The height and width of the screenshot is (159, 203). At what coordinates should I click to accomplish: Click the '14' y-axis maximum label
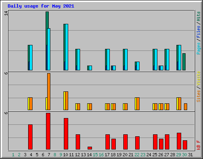point(6,13)
